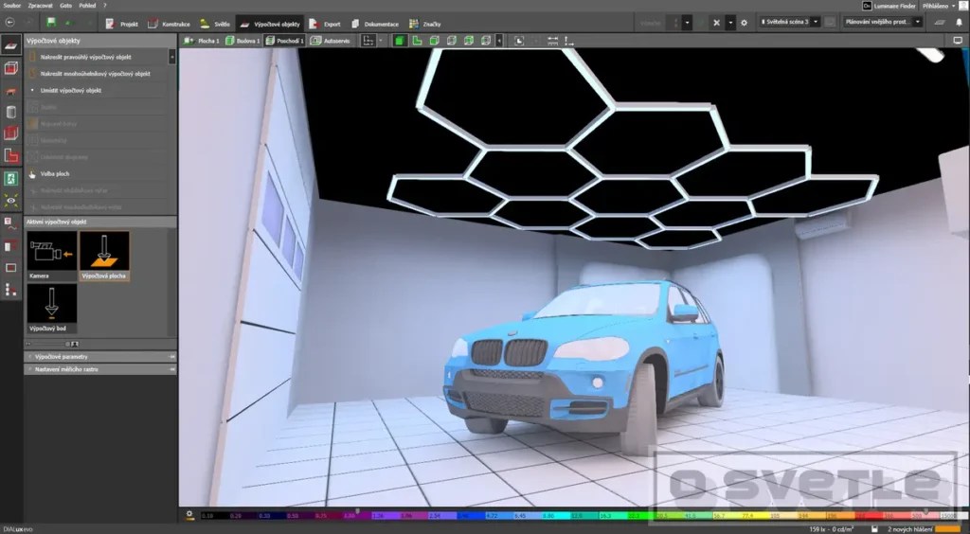Click the back arrow navigation icon
This screenshot has height=534, width=970.
tap(9, 23)
